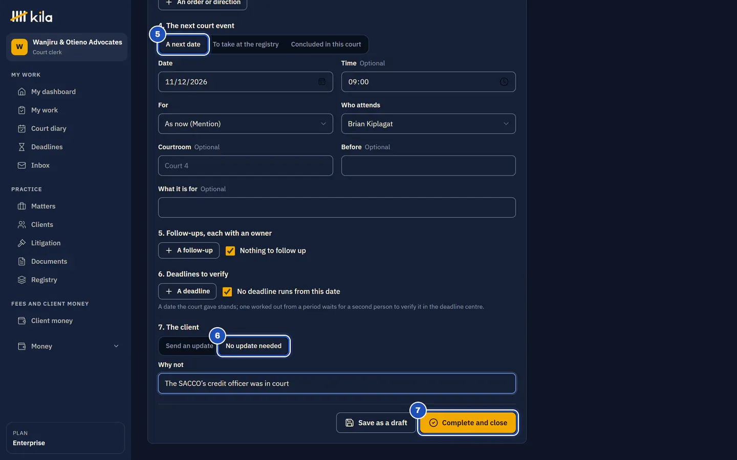The width and height of the screenshot is (737, 460).
Task: Click the Clients people icon
Action: [21, 225]
